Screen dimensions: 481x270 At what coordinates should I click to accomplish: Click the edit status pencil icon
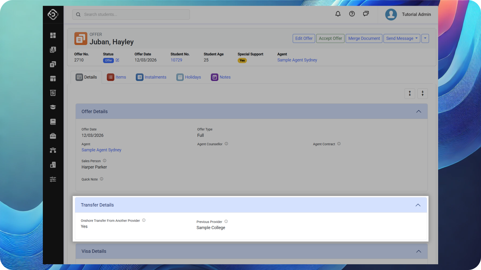point(117,60)
